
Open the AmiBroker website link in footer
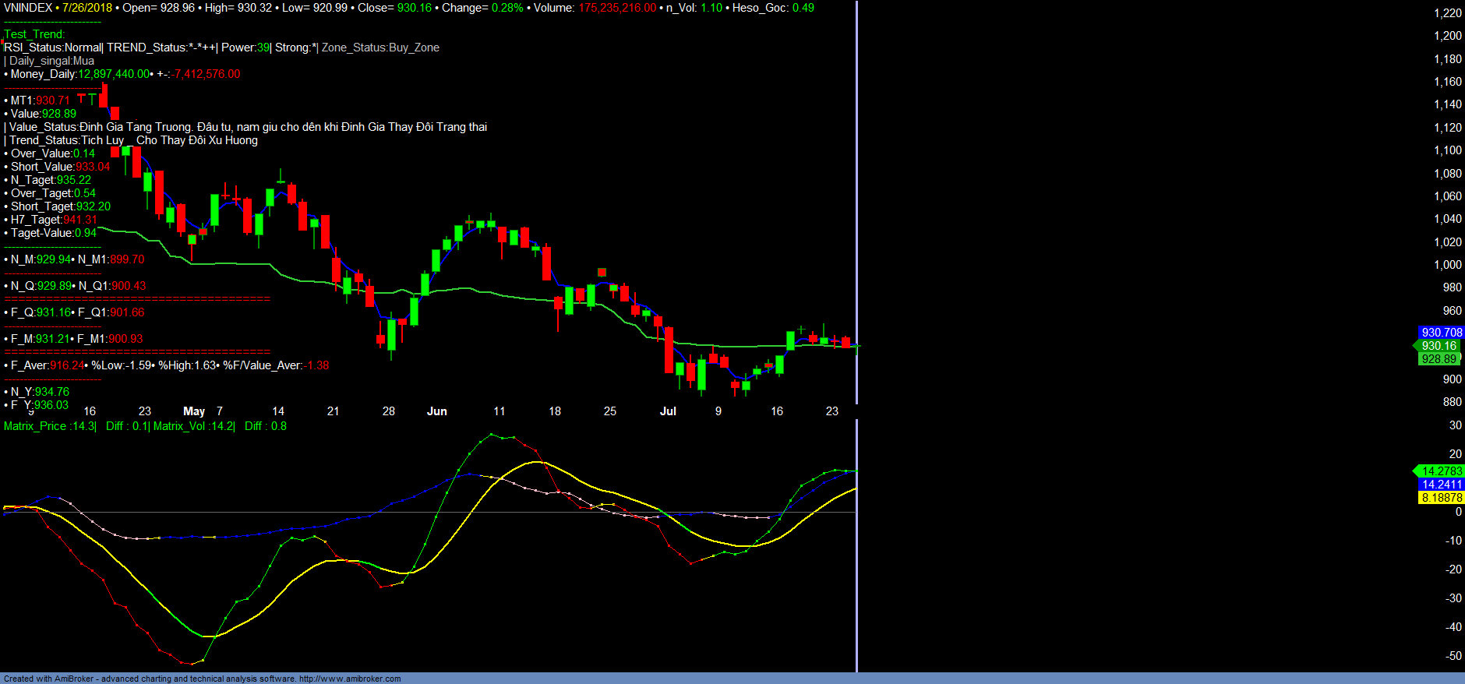350,679
